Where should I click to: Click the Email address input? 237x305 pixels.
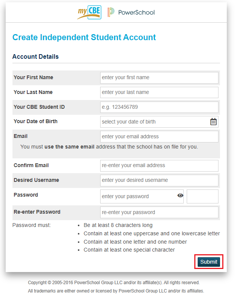(x=159, y=137)
